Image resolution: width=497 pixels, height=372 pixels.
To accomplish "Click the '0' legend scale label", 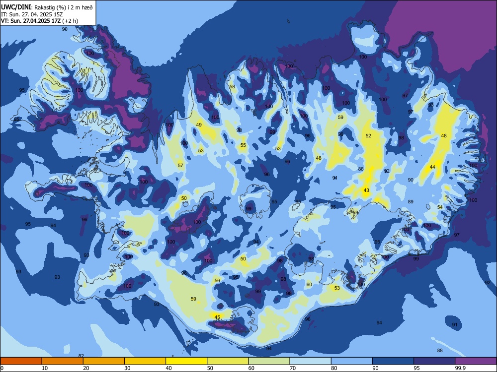I will click(x=2, y=368).
